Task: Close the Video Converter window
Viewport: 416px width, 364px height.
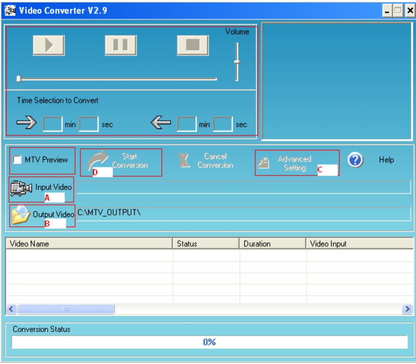Action: point(409,11)
